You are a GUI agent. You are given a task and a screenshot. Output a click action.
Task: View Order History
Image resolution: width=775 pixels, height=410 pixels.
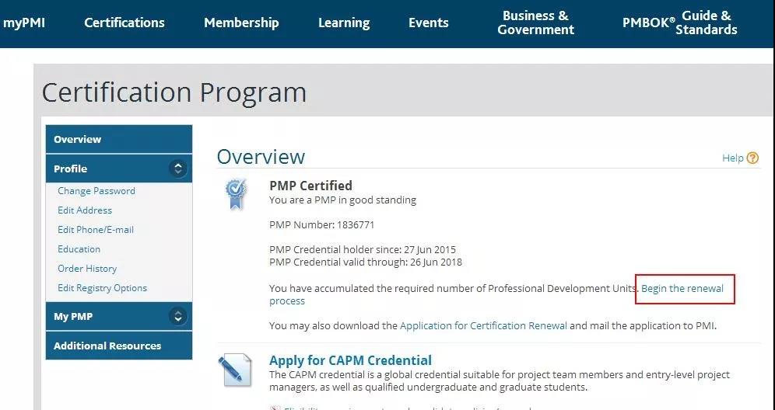click(87, 269)
